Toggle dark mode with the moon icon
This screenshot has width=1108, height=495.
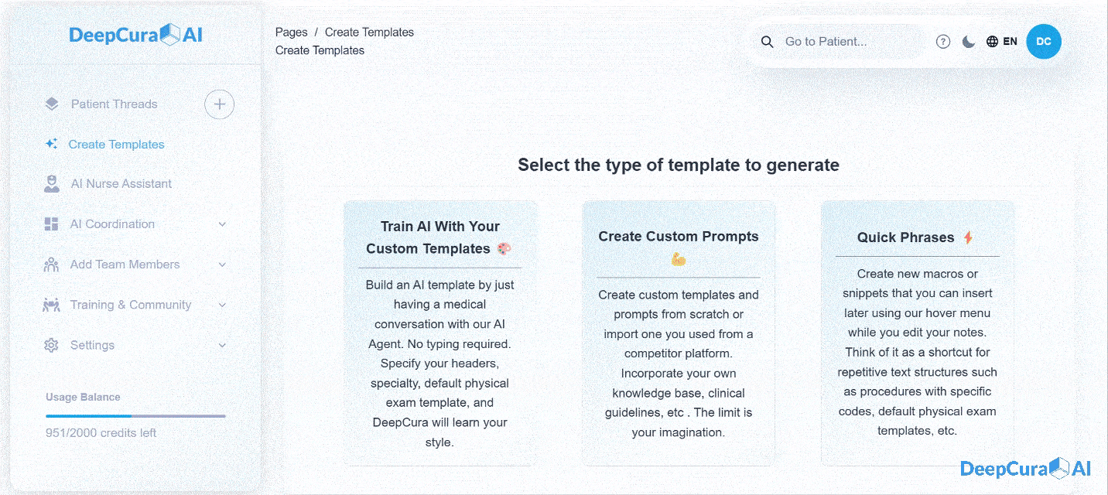coord(968,42)
